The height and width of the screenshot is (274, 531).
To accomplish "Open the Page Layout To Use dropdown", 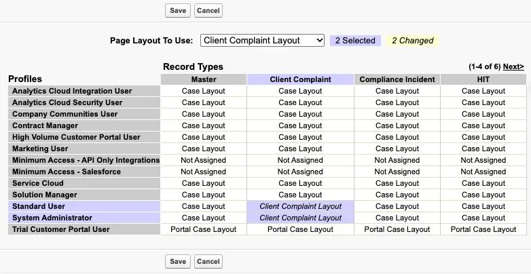I will tap(263, 41).
